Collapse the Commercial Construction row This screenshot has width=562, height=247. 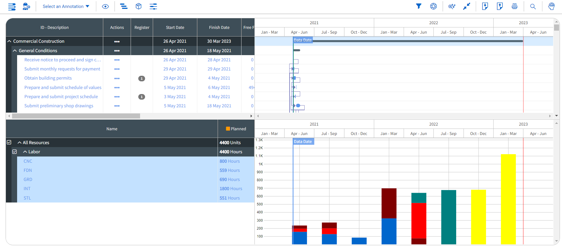pos(9,41)
